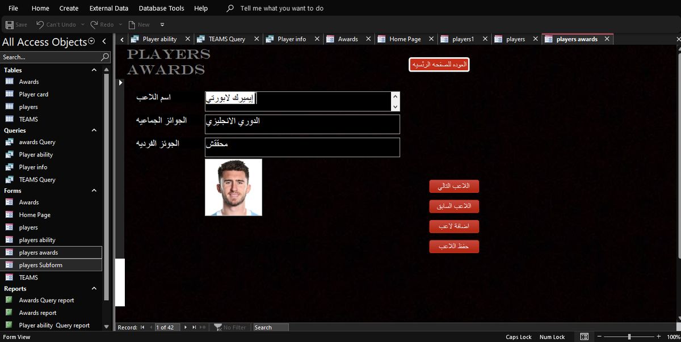The width and height of the screenshot is (681, 342).
Task: Open the External Data ribbon tab
Action: coord(109,9)
